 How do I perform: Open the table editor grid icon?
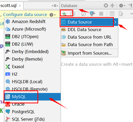tap(112, 14)
